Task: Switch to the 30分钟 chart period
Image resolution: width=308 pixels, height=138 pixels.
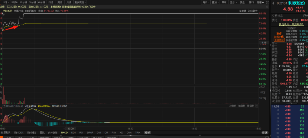Action: click(x=33, y=2)
